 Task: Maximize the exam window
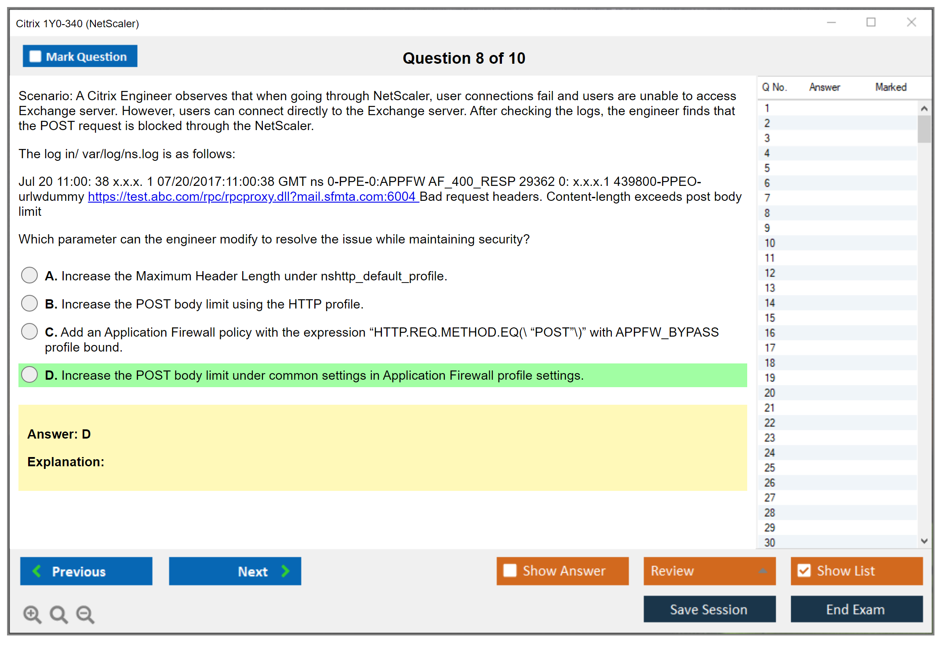[x=871, y=22]
